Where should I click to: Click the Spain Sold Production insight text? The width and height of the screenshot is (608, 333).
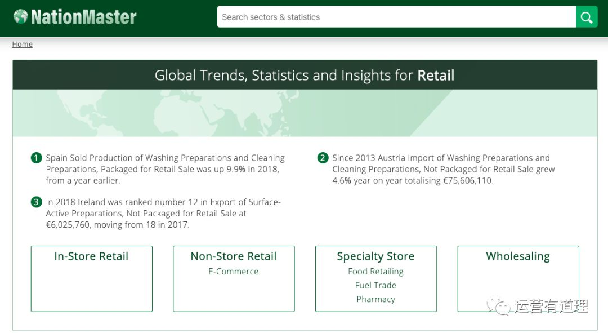[x=165, y=169]
